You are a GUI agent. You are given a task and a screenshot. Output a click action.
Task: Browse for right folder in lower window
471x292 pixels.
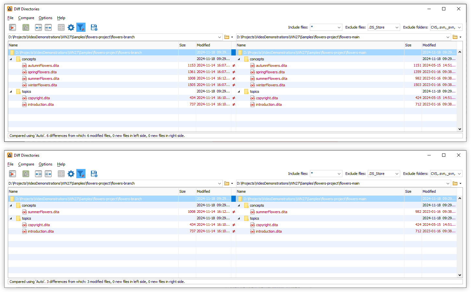455,183
